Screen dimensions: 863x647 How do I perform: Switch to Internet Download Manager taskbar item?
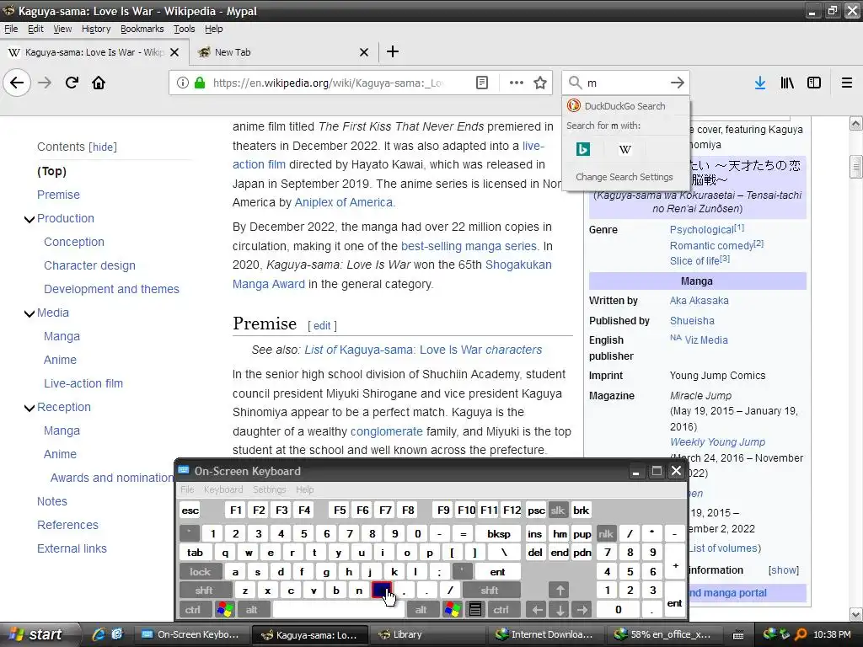click(544, 634)
